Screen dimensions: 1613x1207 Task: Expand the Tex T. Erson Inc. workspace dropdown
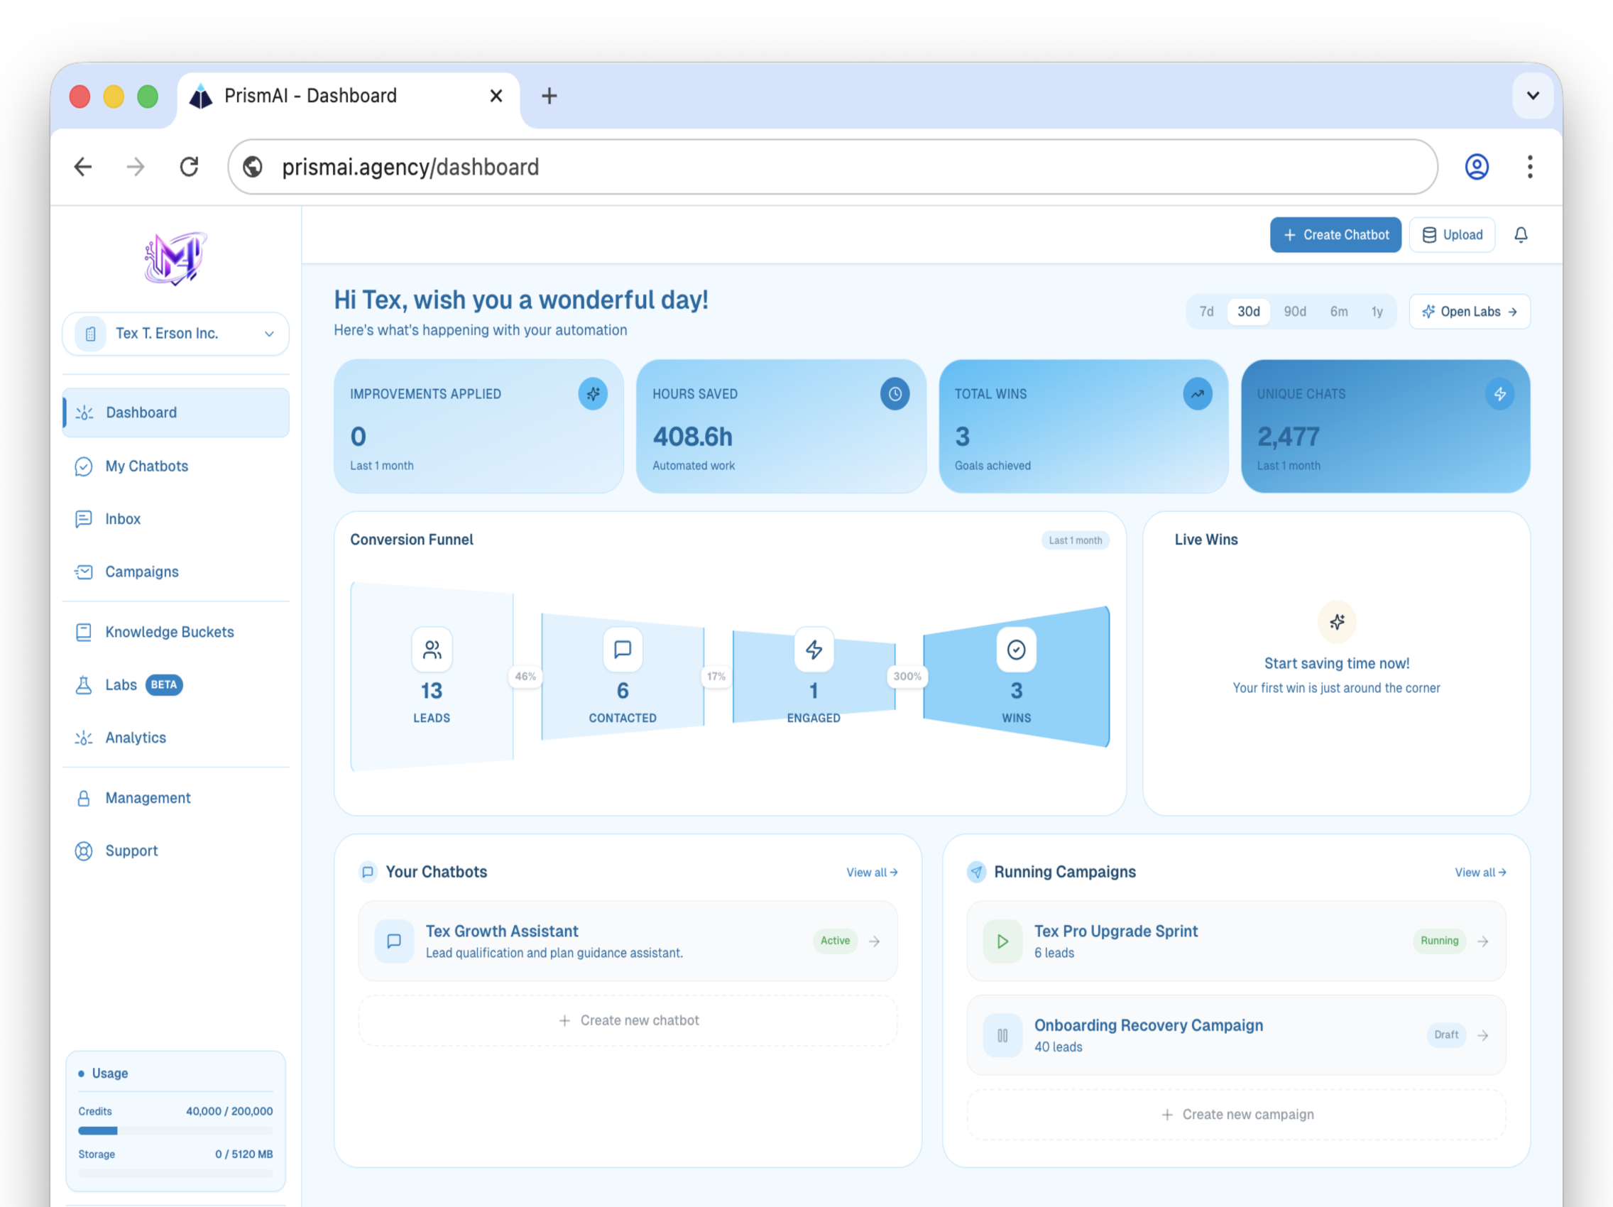pyautogui.click(x=176, y=333)
